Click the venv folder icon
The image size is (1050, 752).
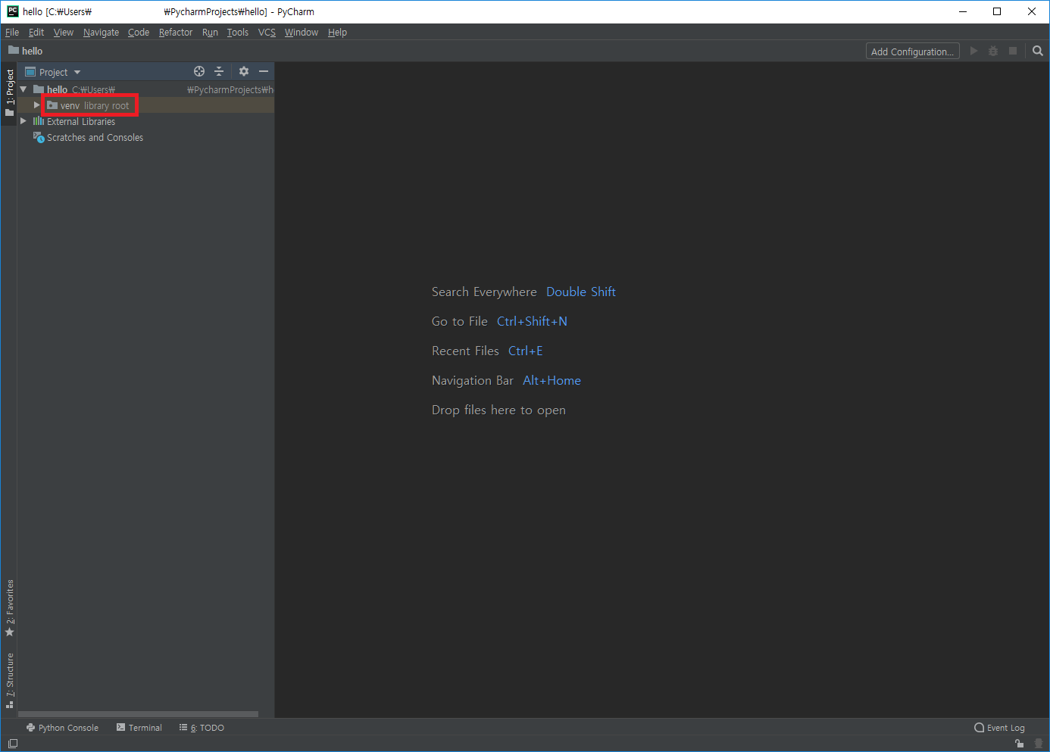(52, 105)
